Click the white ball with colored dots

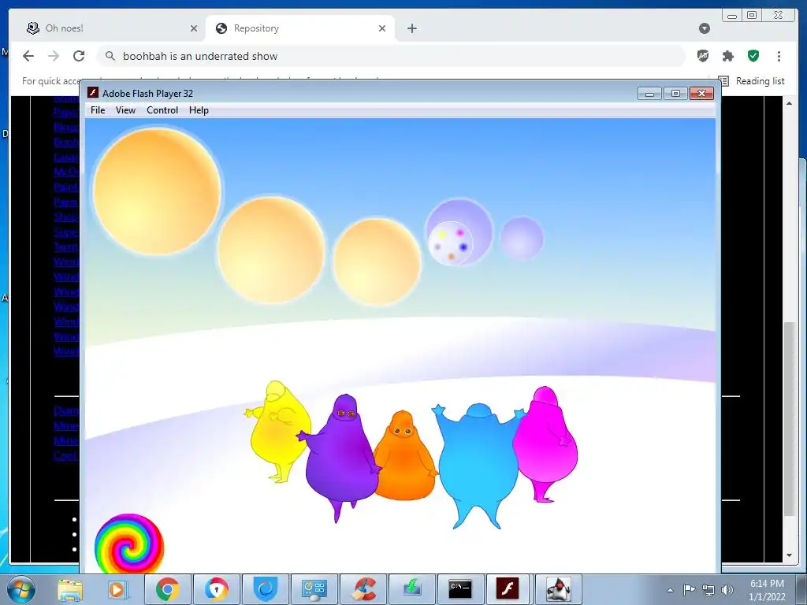click(x=450, y=243)
